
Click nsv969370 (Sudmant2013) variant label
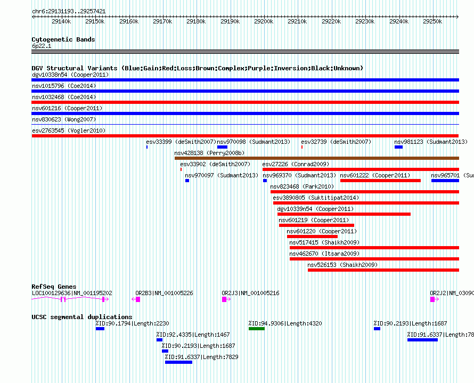(x=299, y=175)
